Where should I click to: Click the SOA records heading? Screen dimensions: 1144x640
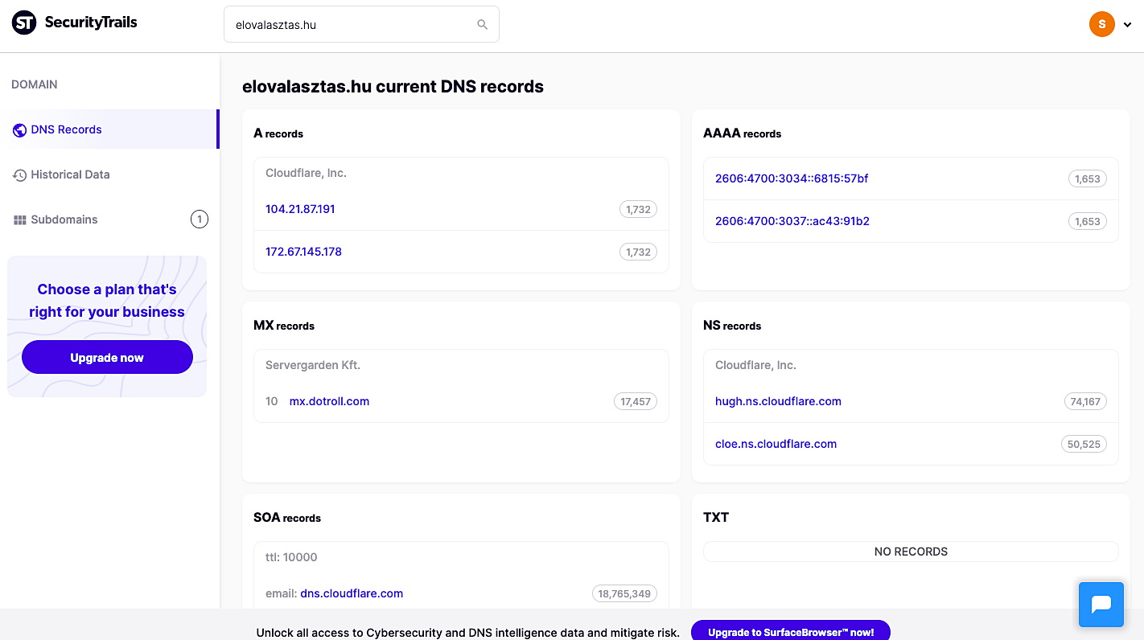287,518
